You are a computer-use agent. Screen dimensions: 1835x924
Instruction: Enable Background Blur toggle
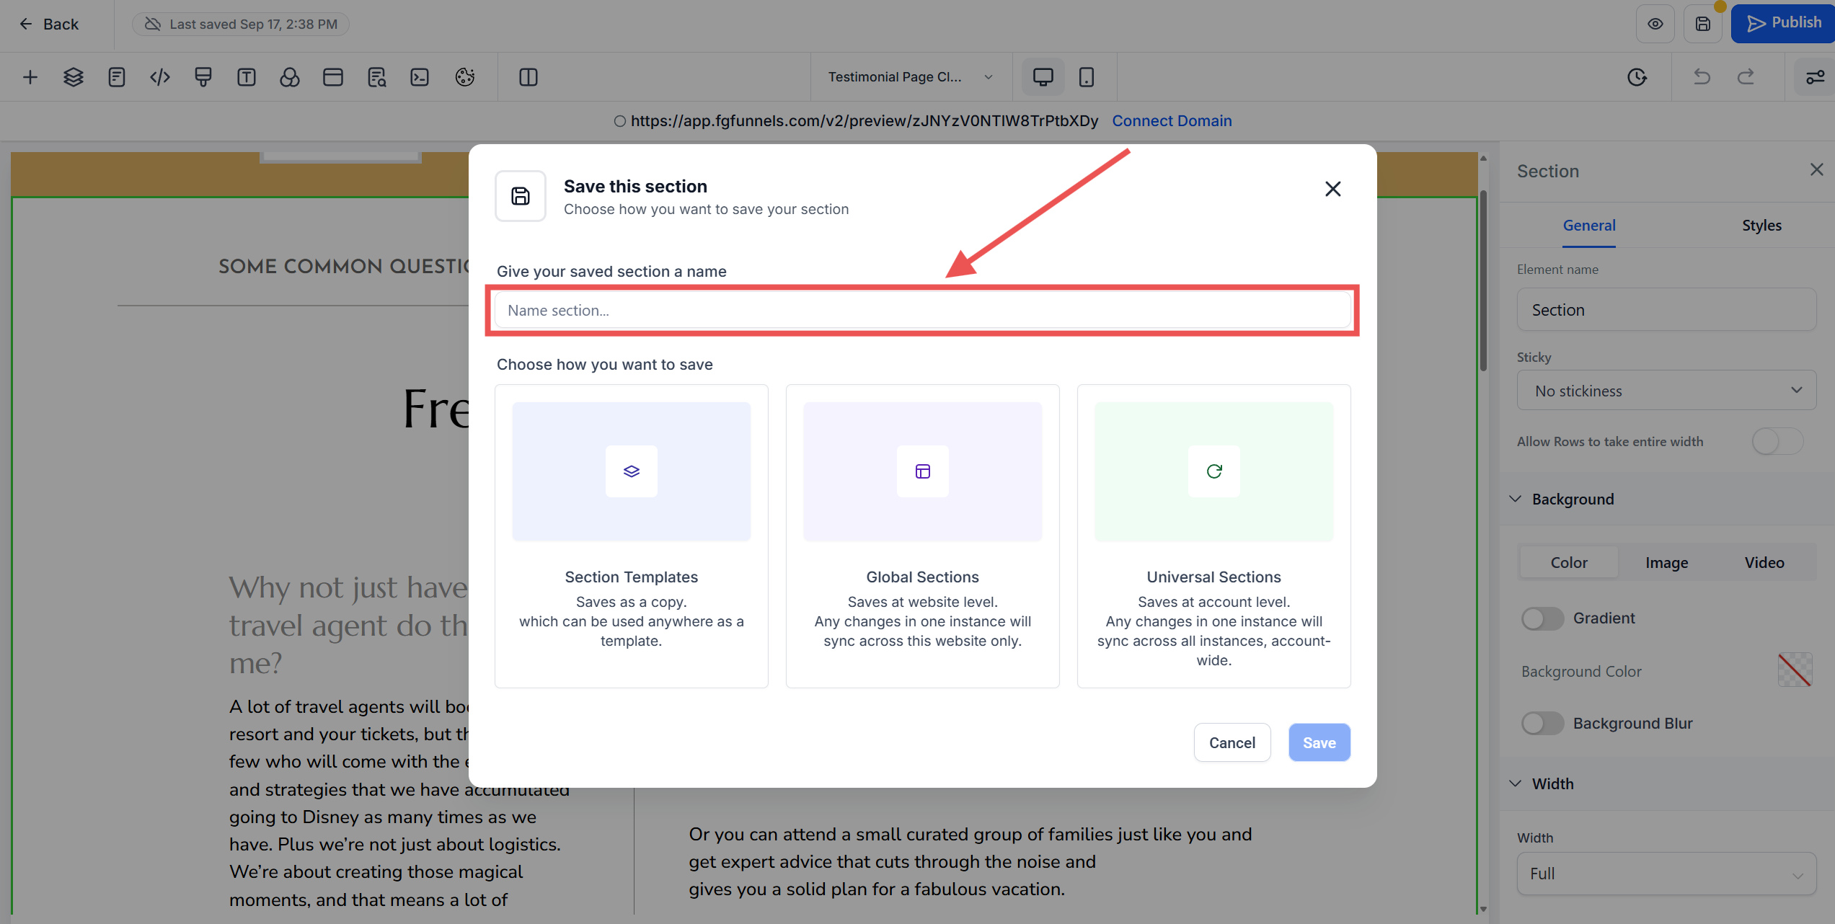tap(1542, 723)
